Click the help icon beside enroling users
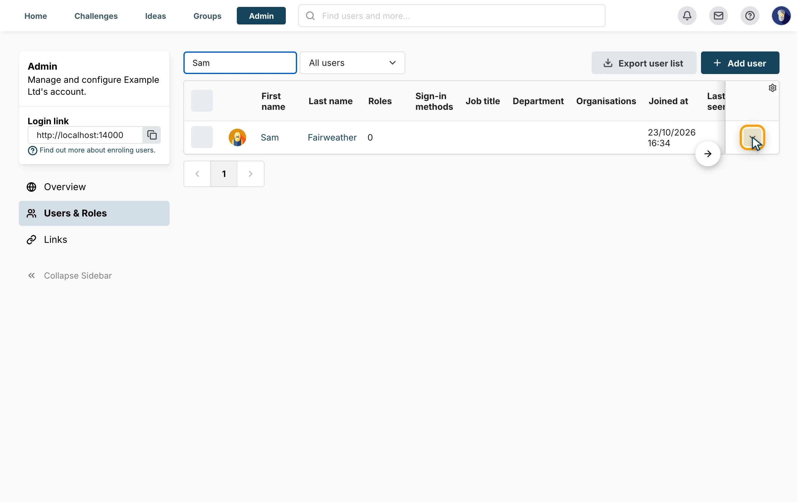Viewport: 804px width, 502px height. pos(32,151)
